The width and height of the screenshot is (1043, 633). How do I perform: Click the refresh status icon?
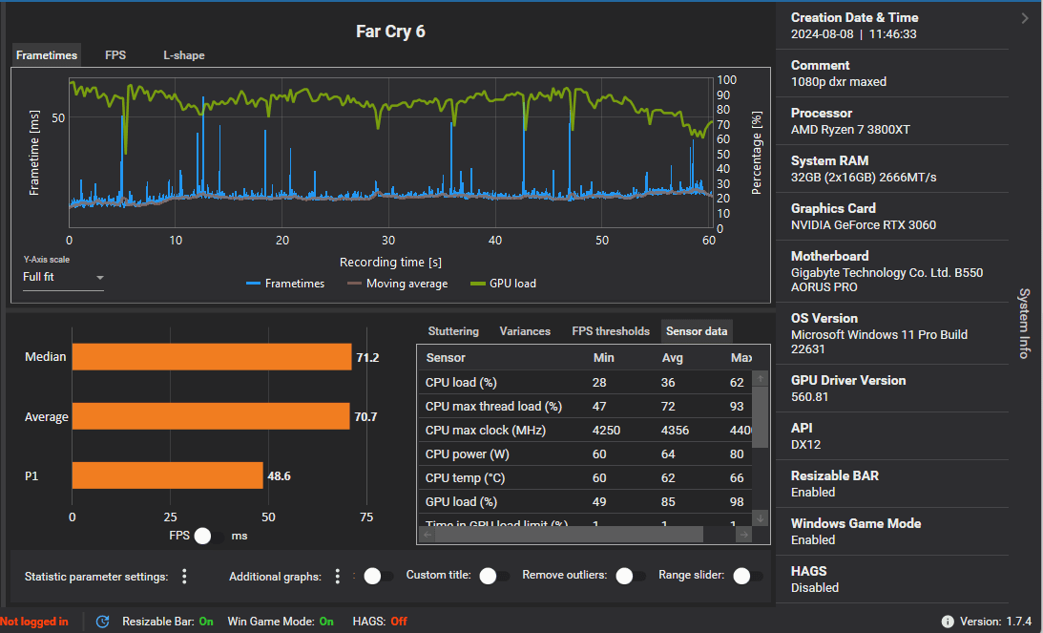click(102, 622)
